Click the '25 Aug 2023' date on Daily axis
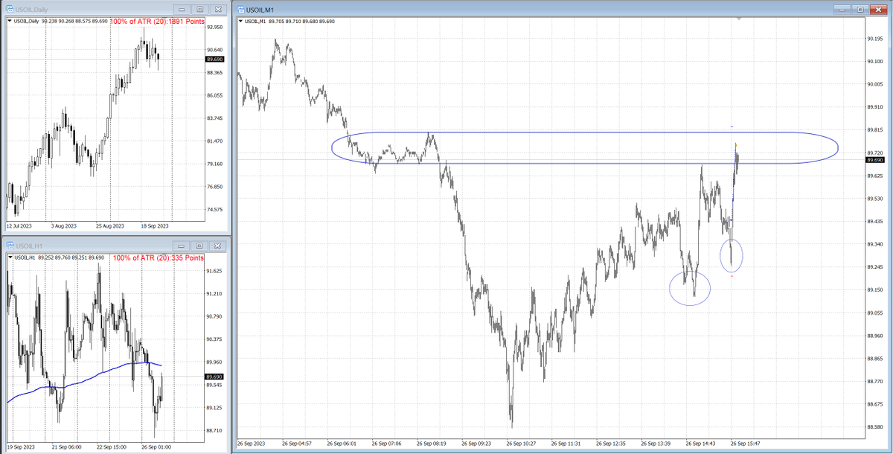893x454 pixels. [110, 226]
